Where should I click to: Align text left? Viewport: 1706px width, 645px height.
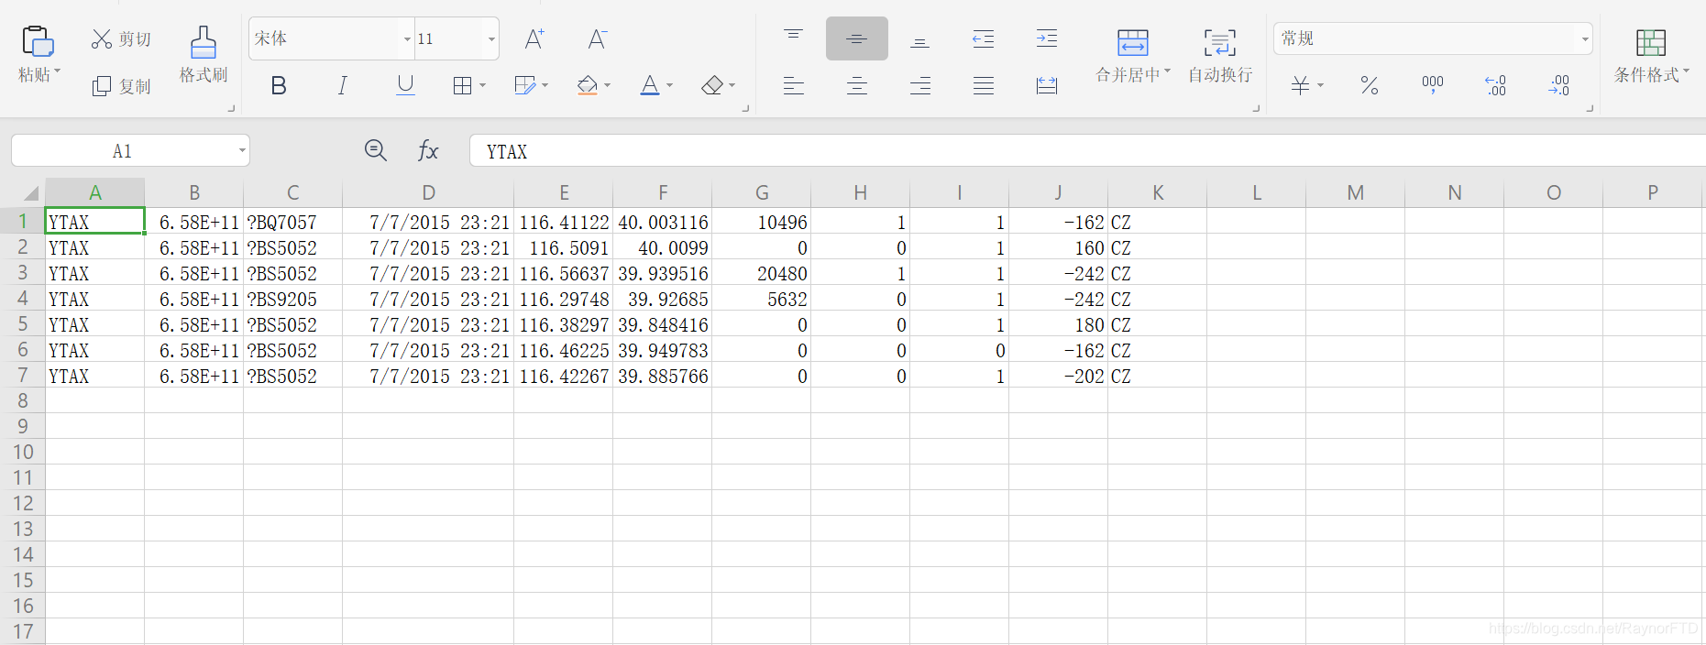[794, 85]
